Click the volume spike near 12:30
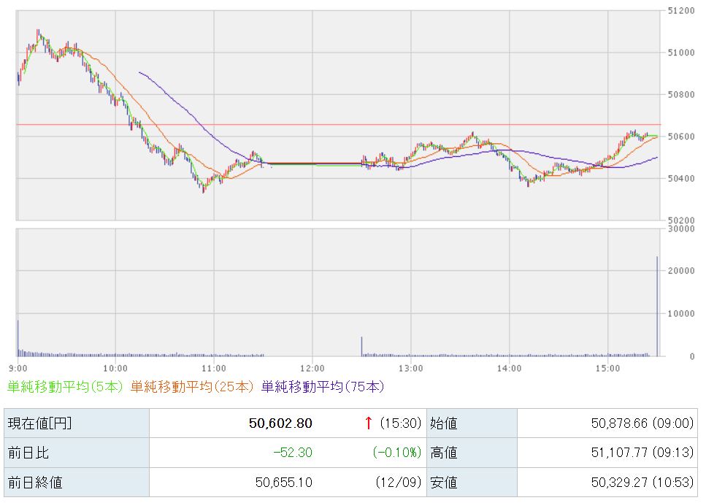706x503 pixels. pyautogui.click(x=361, y=347)
